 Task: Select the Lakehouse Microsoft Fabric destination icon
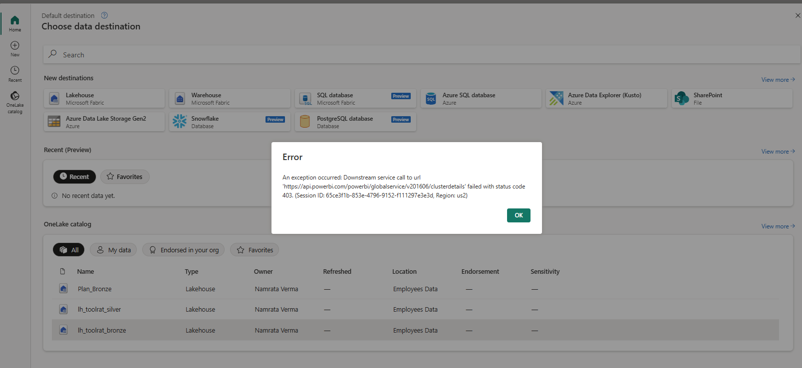click(54, 99)
